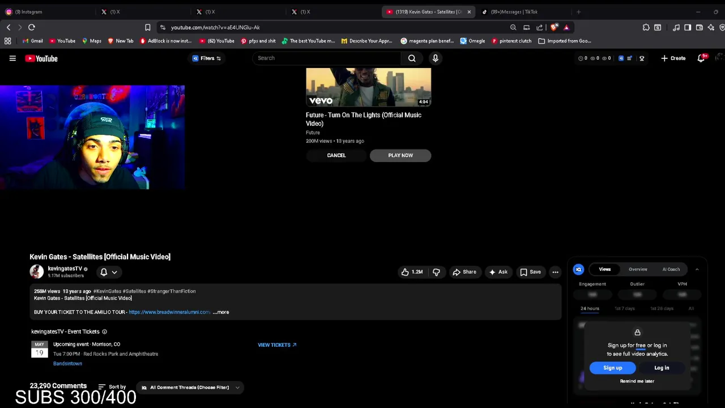Open YouTube notifications bell with 9+ badge
This screenshot has width=725, height=408.
click(701, 58)
